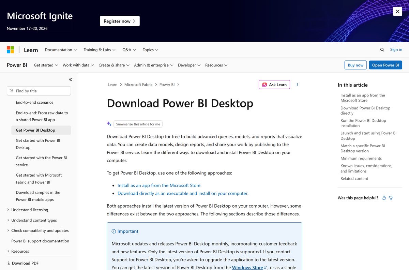The image size is (409, 270).
Task: Focus the Find by title field
Action: pyautogui.click(x=39, y=91)
